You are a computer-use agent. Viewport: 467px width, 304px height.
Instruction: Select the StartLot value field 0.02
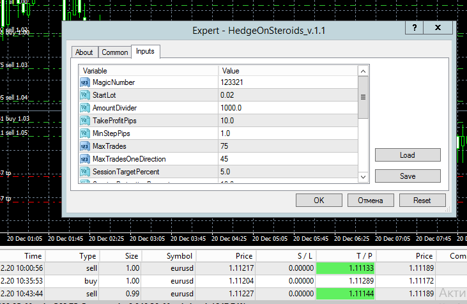click(x=288, y=95)
